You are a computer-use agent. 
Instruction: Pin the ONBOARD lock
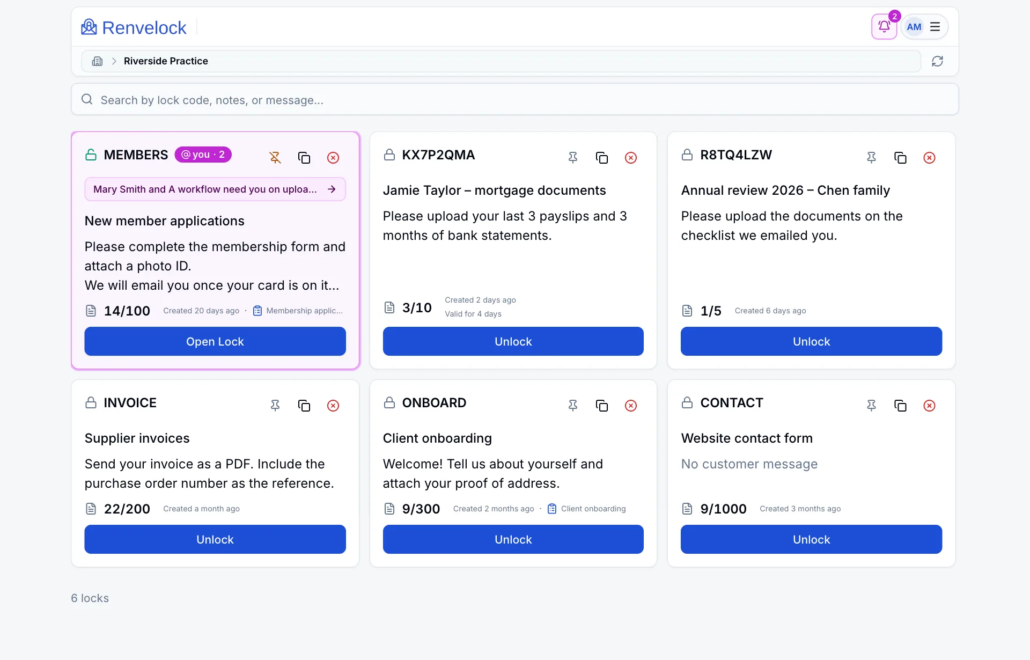[x=573, y=406]
